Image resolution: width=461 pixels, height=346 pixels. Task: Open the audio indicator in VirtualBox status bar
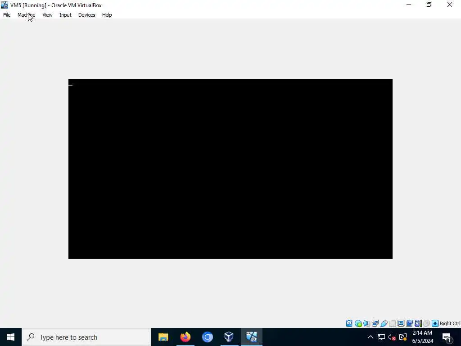coord(366,323)
